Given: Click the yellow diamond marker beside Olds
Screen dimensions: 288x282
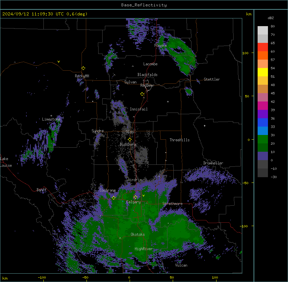Looking at the screenshot, I should point(130,140).
